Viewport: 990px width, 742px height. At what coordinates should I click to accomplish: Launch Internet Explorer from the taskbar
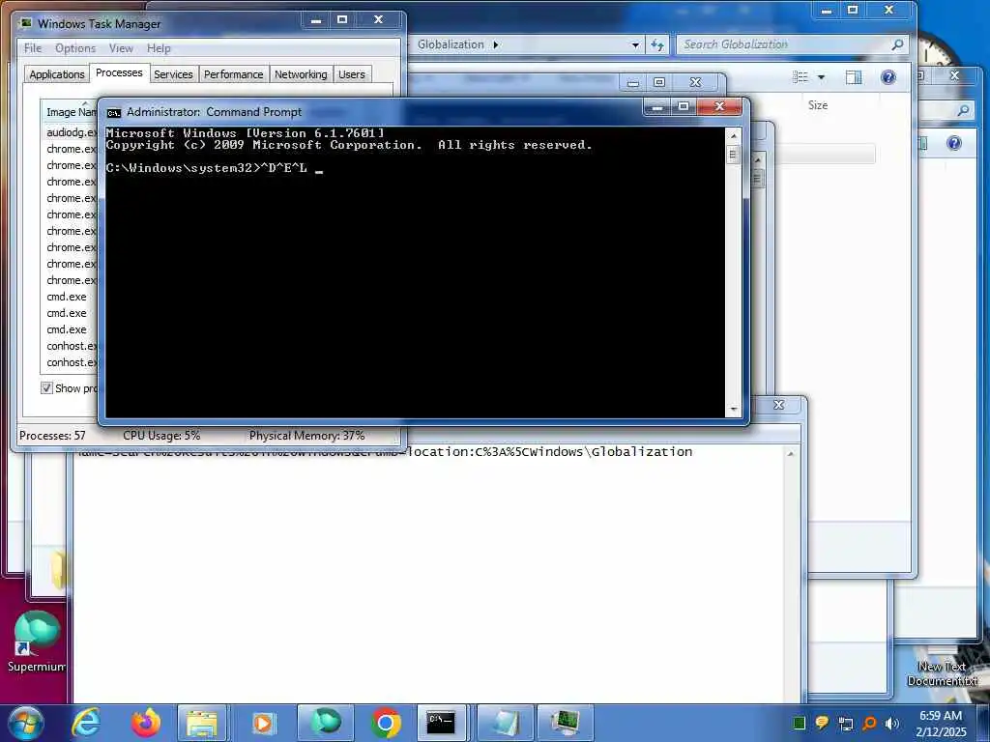86,723
